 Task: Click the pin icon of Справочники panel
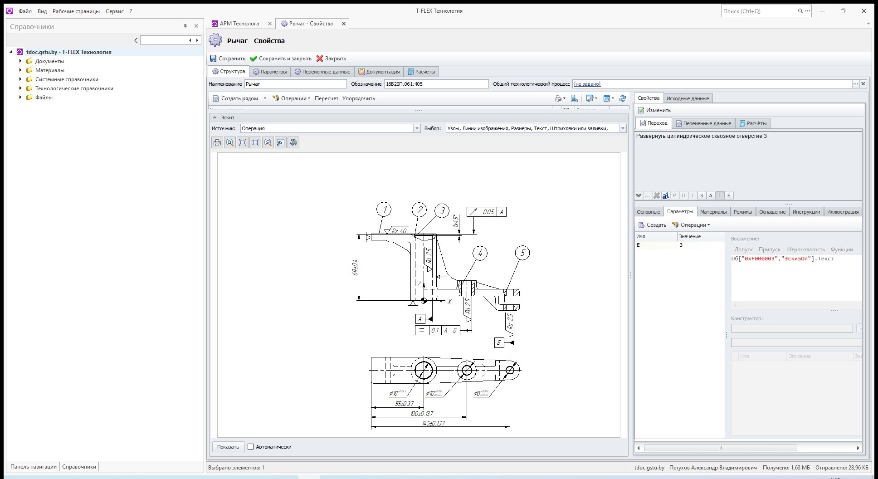pos(185,26)
